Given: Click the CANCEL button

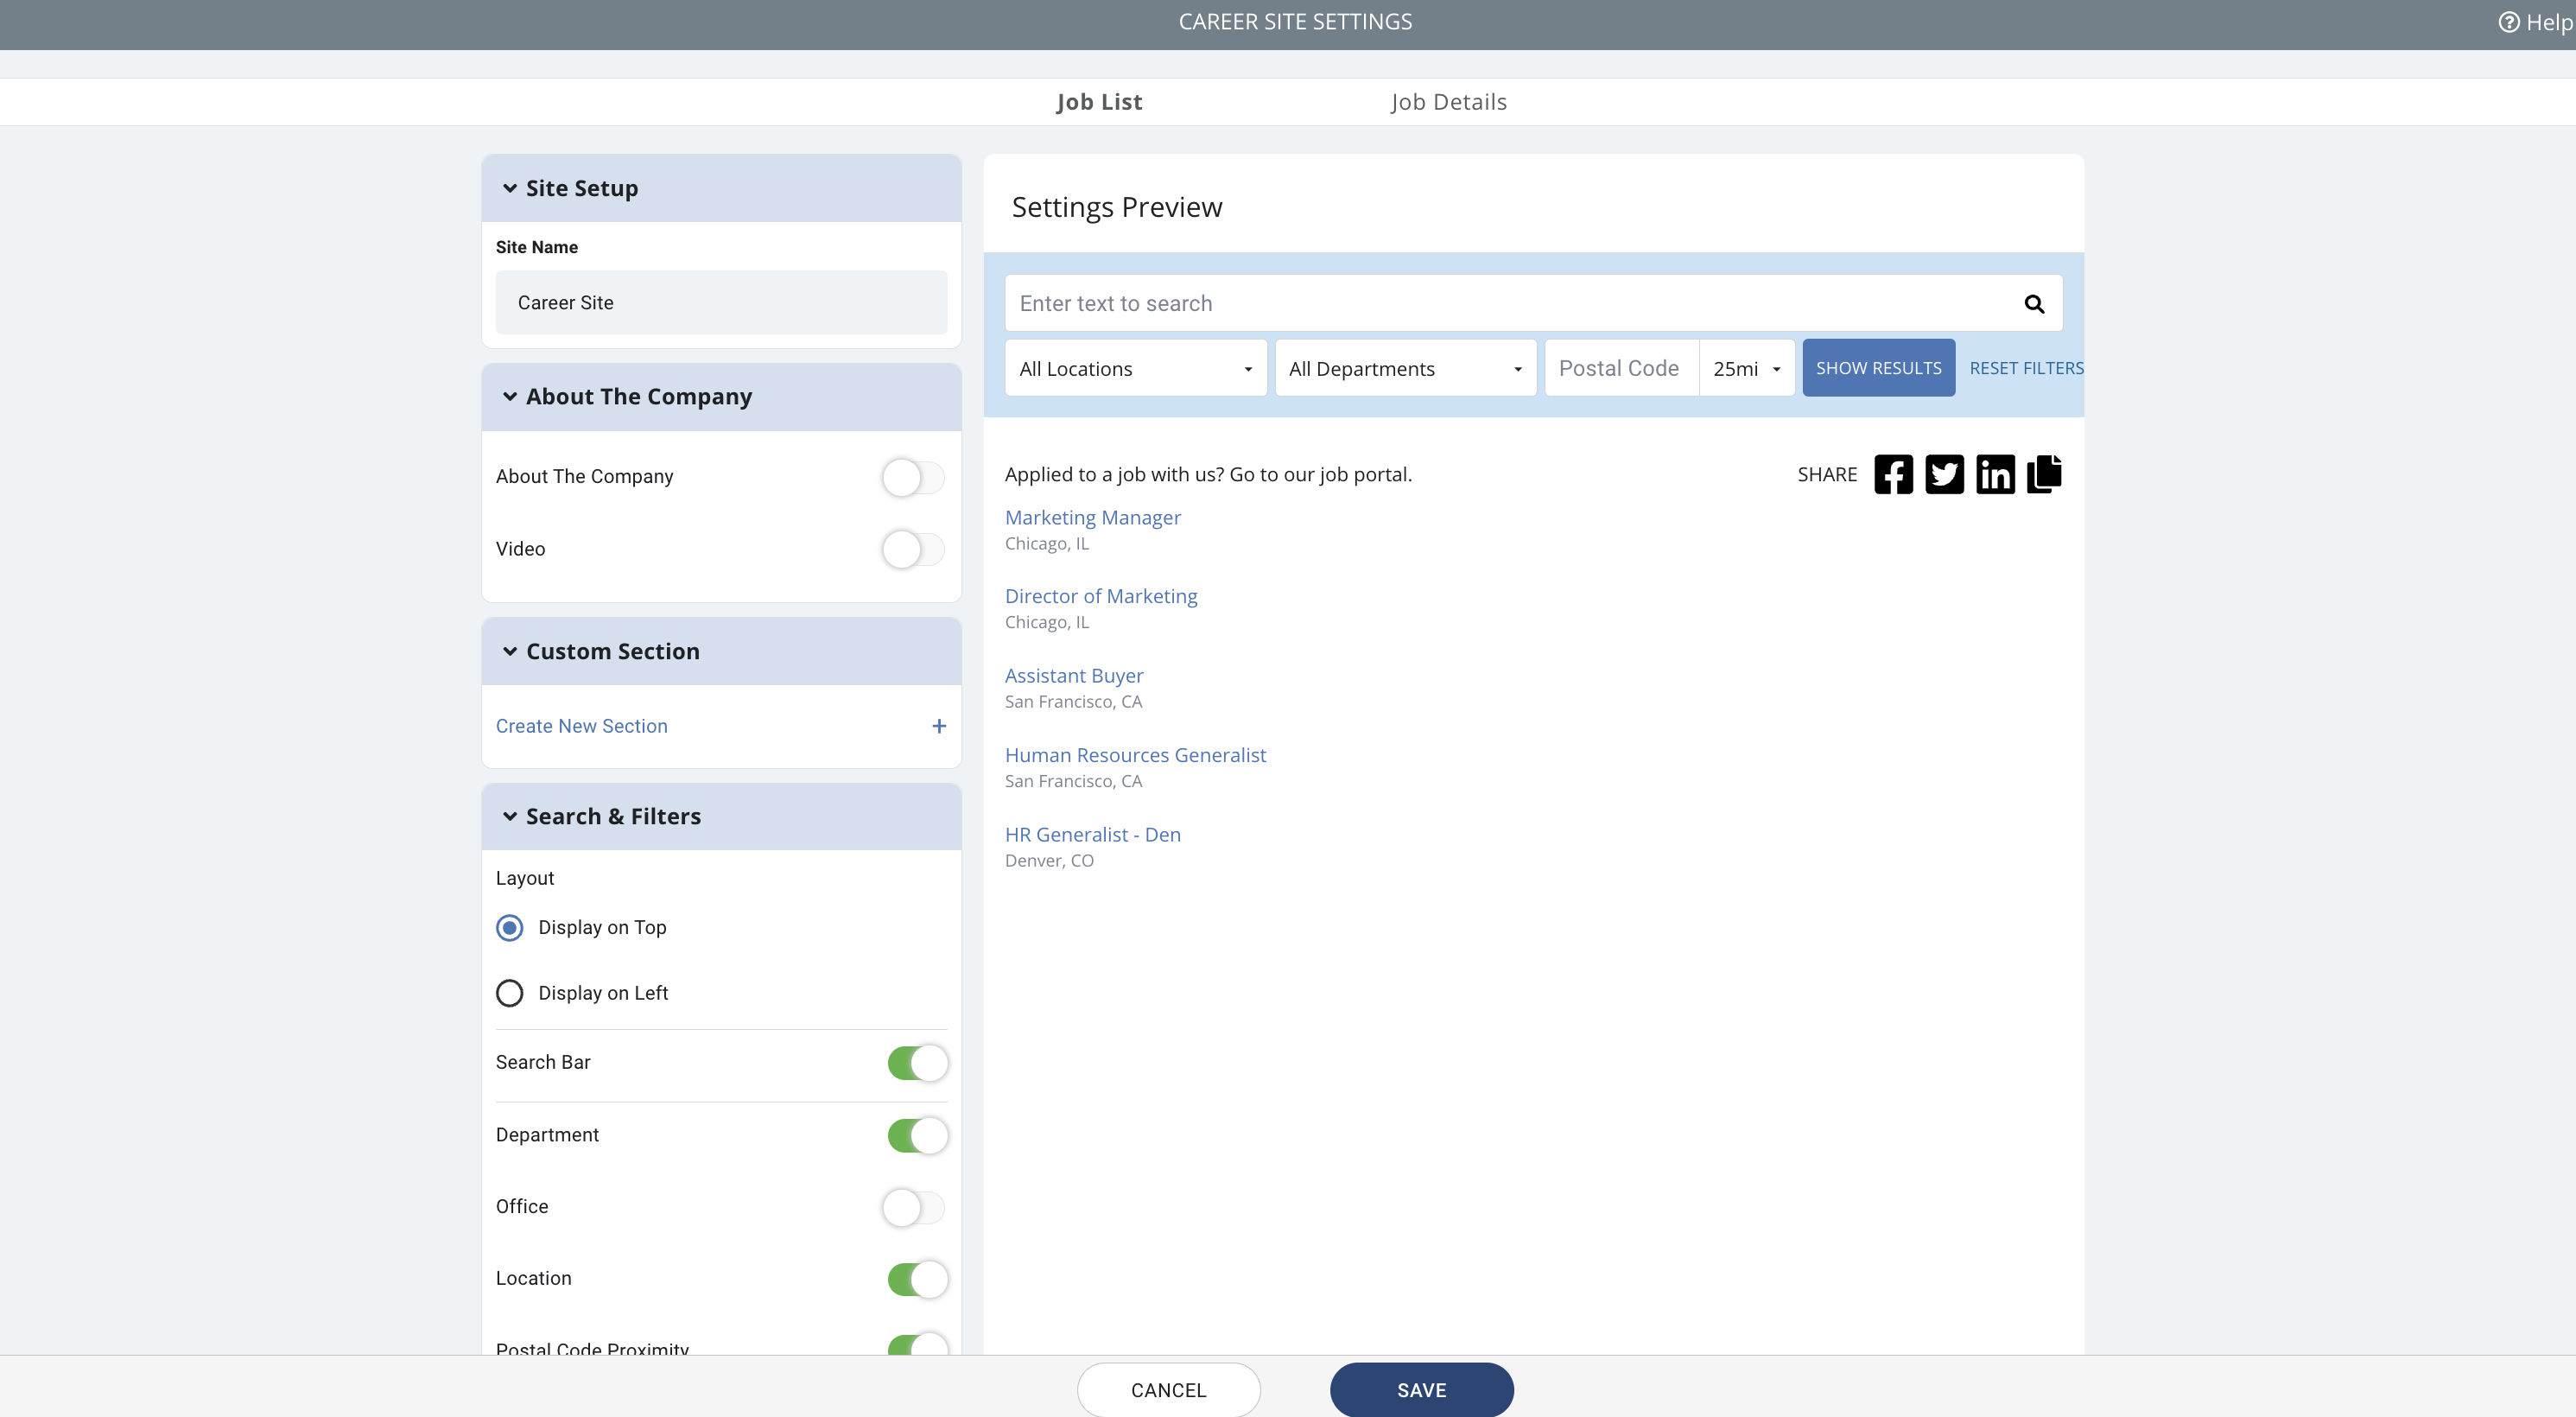Looking at the screenshot, I should (x=1168, y=1389).
